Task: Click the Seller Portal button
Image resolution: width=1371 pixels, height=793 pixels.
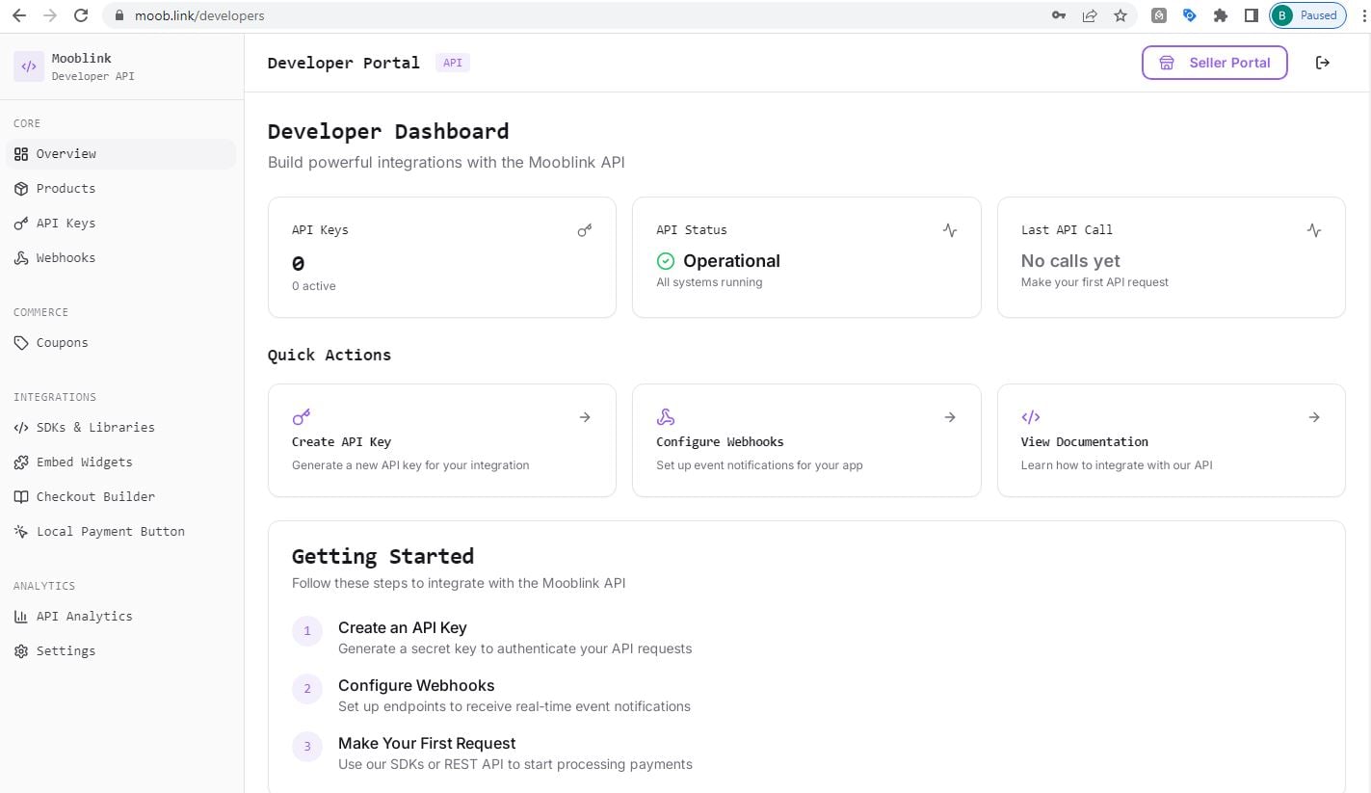Action: click(1214, 63)
